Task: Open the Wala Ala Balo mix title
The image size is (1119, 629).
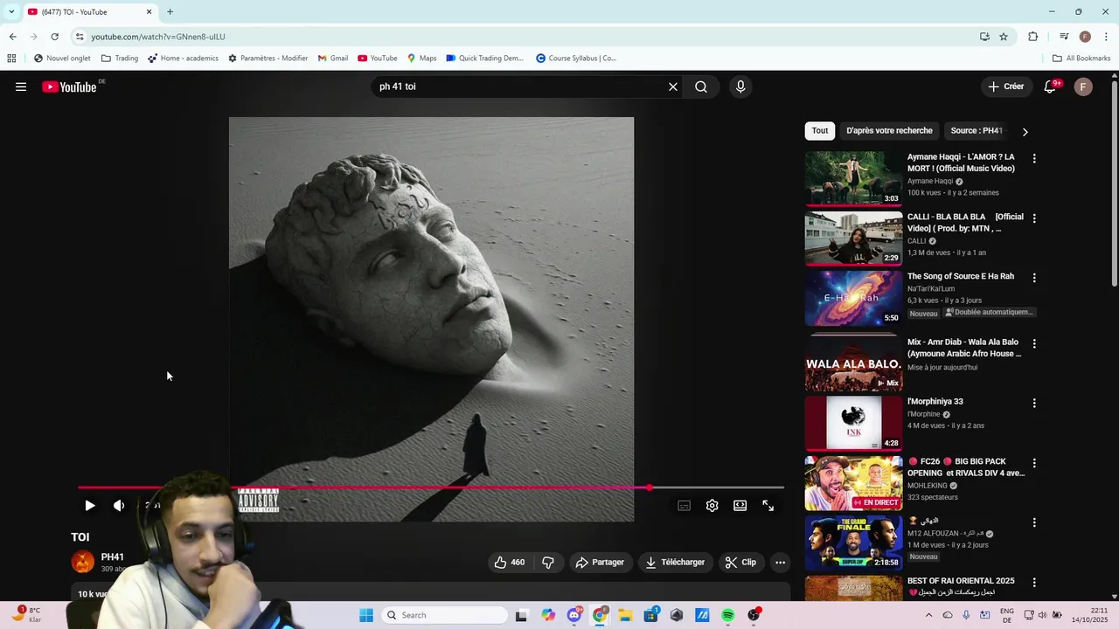Action: [964, 348]
